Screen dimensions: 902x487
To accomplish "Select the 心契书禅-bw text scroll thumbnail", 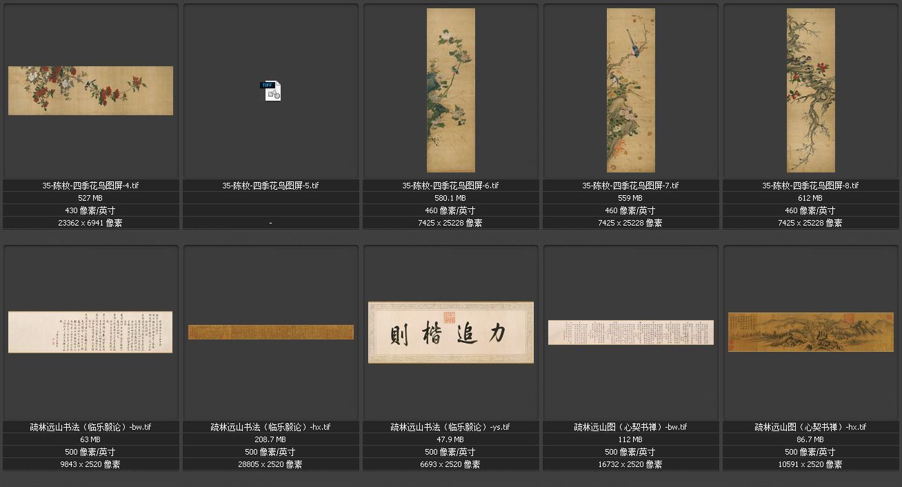I will (630, 332).
